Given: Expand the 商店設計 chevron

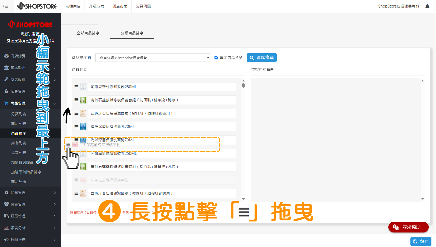Looking at the screenshot, I should 55,80.
